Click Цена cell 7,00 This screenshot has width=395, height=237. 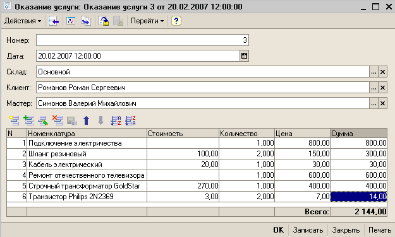(302, 197)
